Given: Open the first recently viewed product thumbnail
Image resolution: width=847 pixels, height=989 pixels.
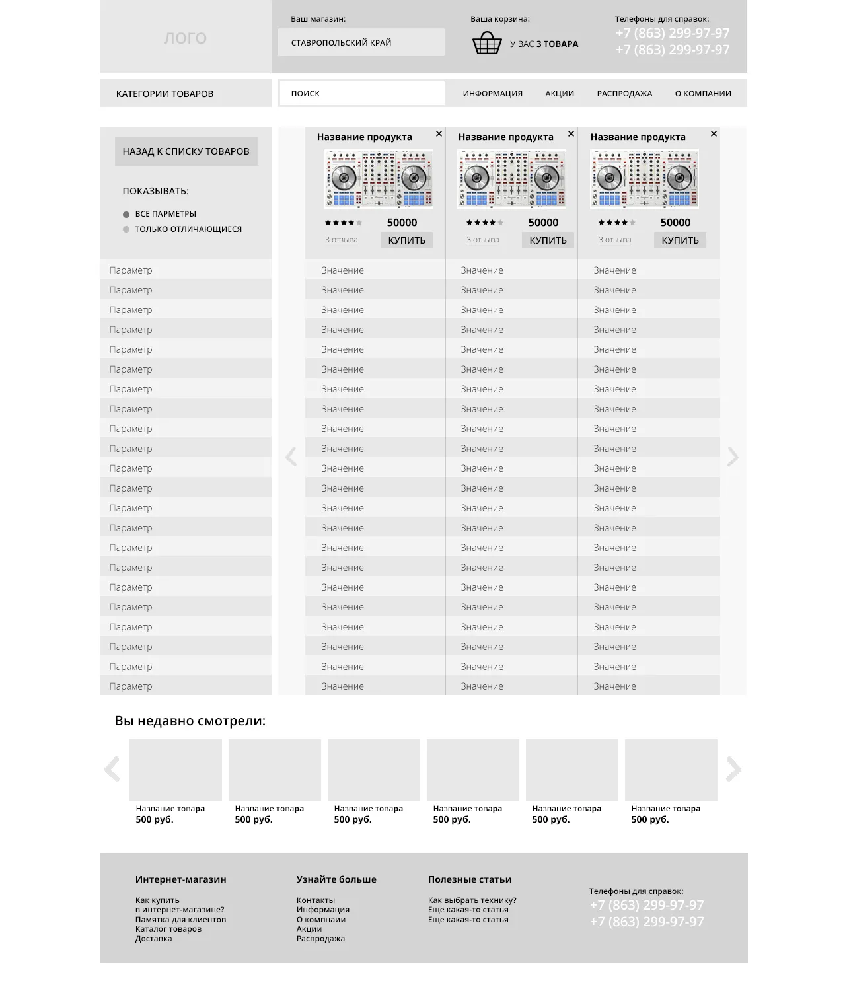Looking at the screenshot, I should [176, 770].
